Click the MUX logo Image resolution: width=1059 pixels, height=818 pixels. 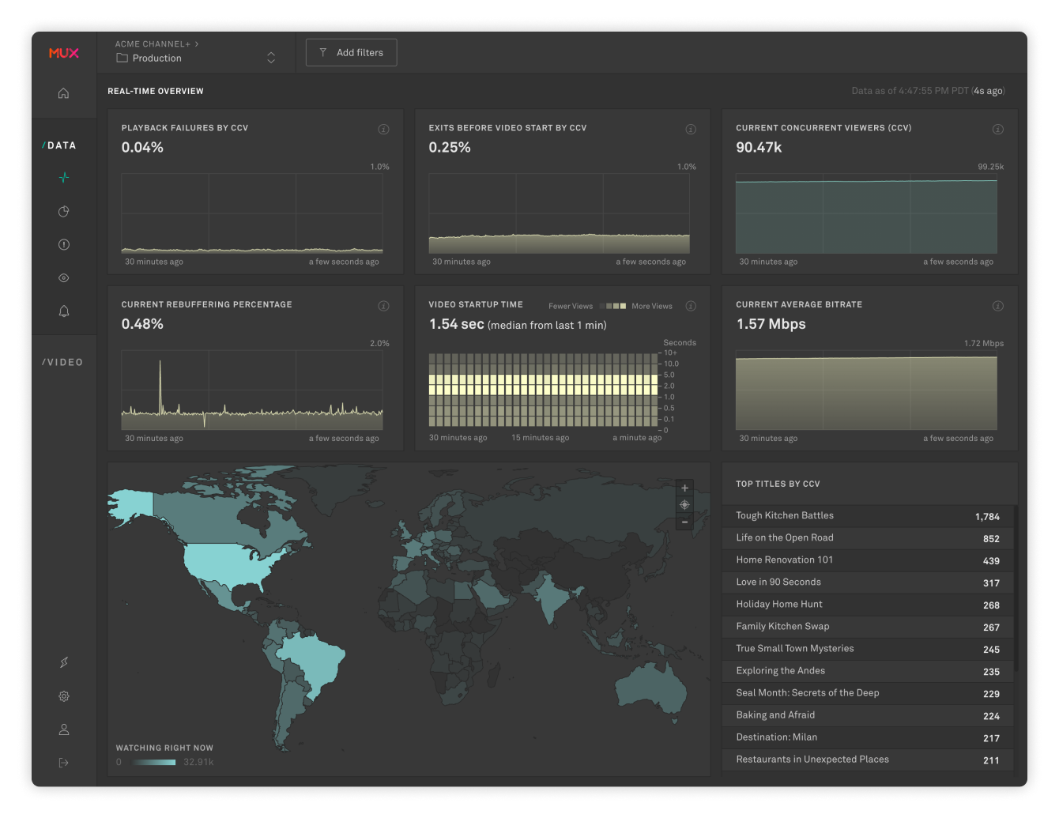pyautogui.click(x=64, y=53)
